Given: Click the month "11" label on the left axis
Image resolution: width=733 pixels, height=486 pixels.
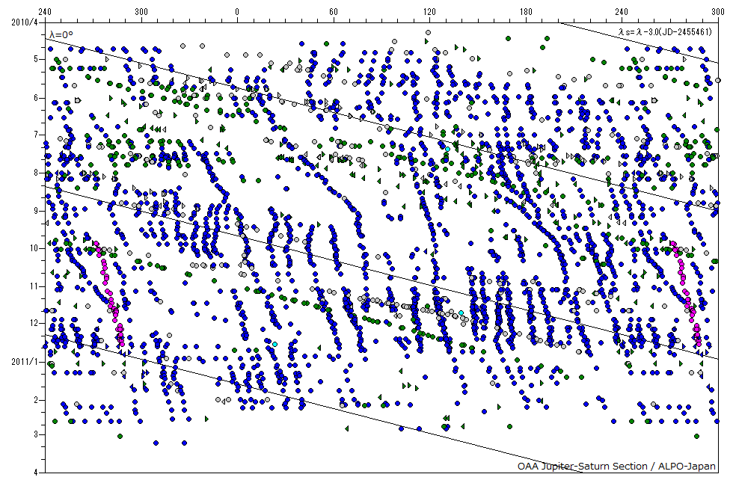Looking at the screenshot, I should pyautogui.click(x=34, y=286).
